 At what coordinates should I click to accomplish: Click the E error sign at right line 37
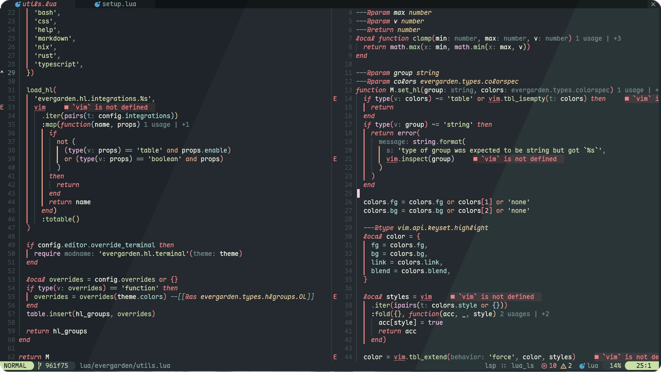pyautogui.click(x=335, y=297)
